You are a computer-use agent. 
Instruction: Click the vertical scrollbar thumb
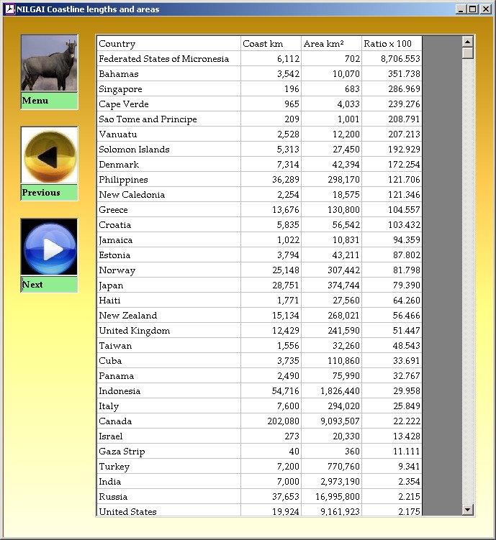[468, 53]
